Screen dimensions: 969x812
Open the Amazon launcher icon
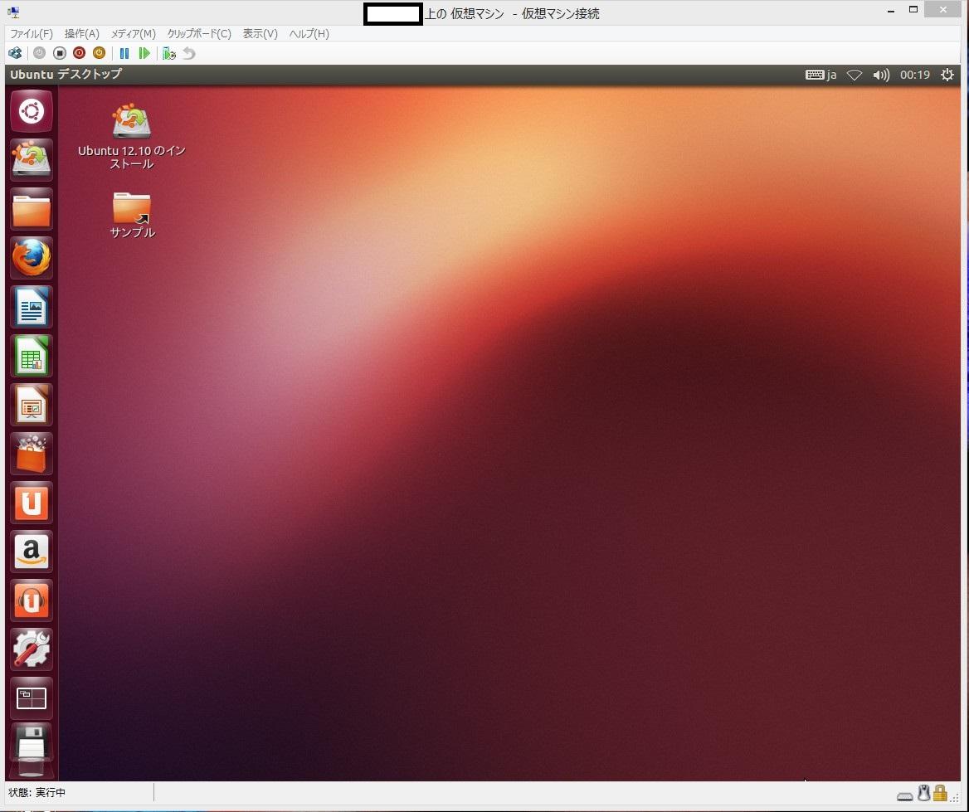[31, 552]
